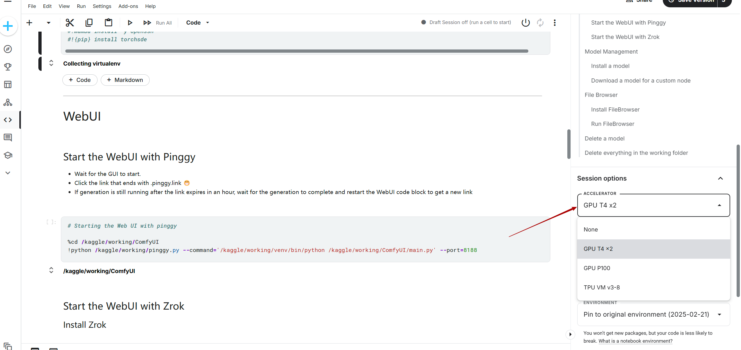Open Datasets table icon in sidebar
This screenshot has width=741, height=350.
pyautogui.click(x=8, y=85)
